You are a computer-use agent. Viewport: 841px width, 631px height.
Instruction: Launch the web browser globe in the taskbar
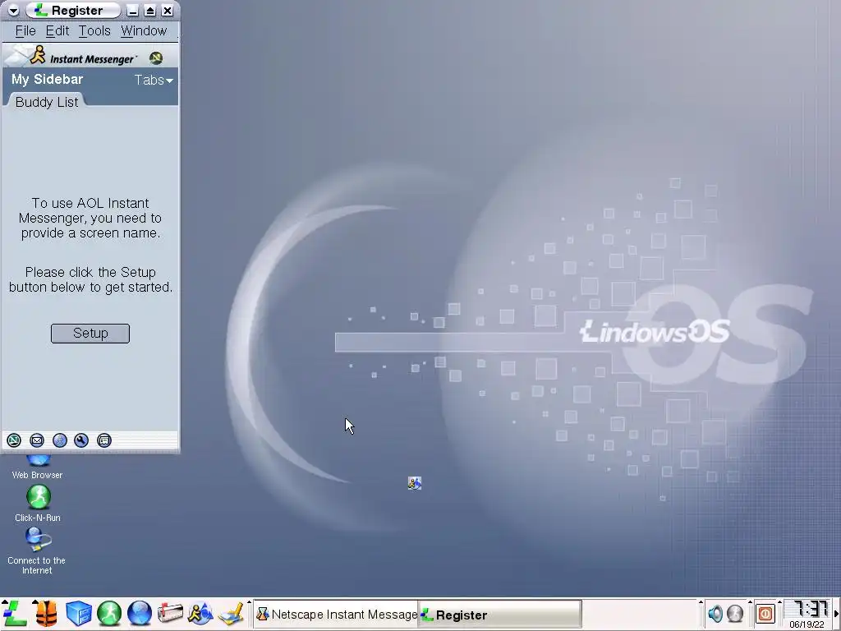tap(140, 613)
